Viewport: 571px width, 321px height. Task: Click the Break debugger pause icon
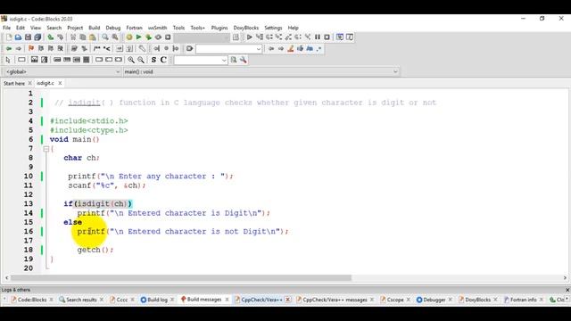(318, 37)
